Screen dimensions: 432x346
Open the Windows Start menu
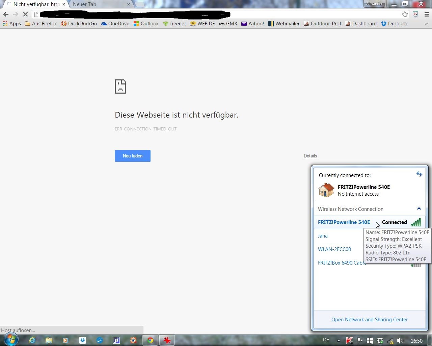point(11,339)
